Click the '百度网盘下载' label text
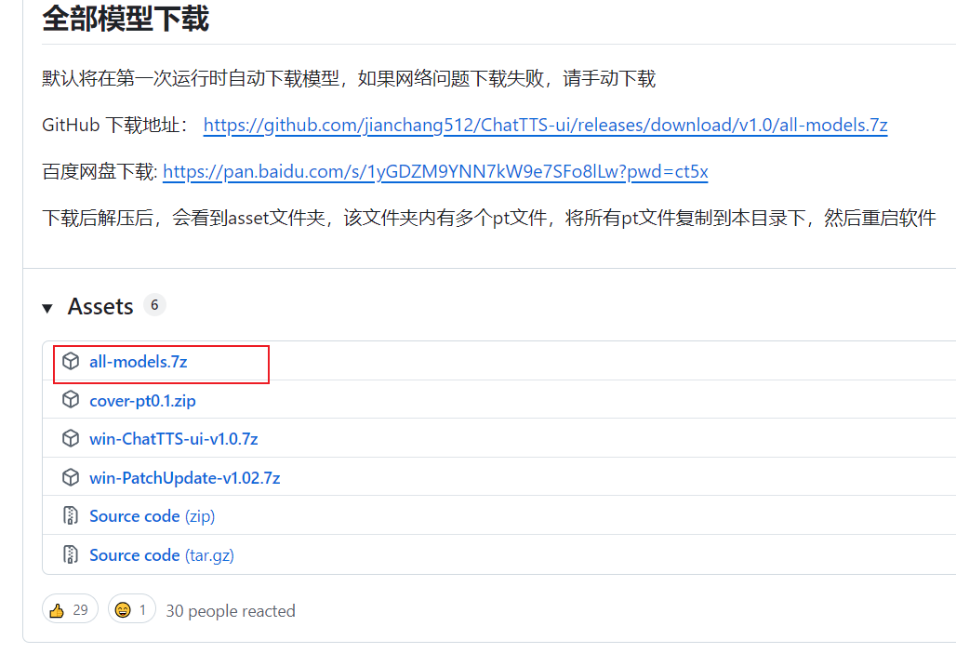 click(x=100, y=172)
